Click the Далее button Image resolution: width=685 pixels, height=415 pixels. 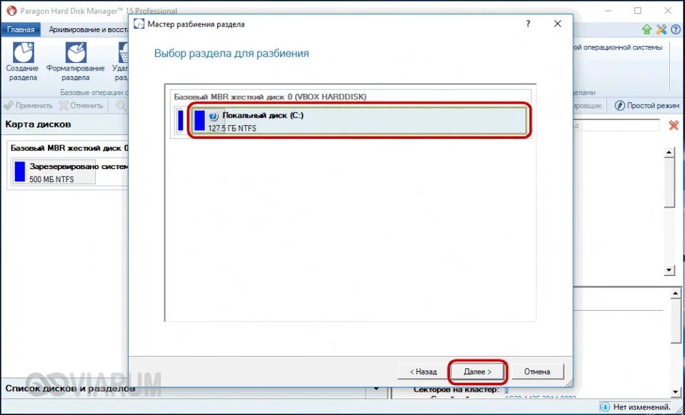coord(477,372)
